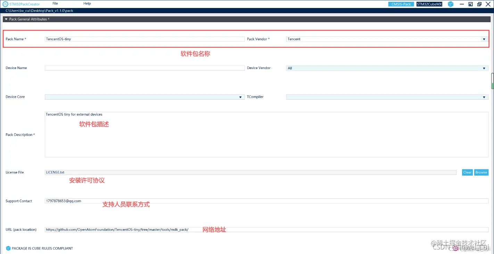
Task: Click the Device Name input field
Action: 145,68
